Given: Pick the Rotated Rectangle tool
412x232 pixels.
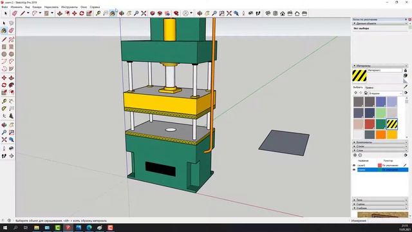Looking at the screenshot, I should pos(12,47).
